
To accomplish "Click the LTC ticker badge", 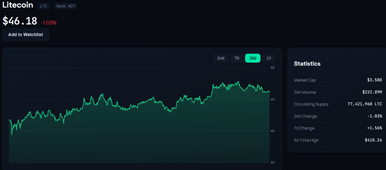I will [44, 6].
